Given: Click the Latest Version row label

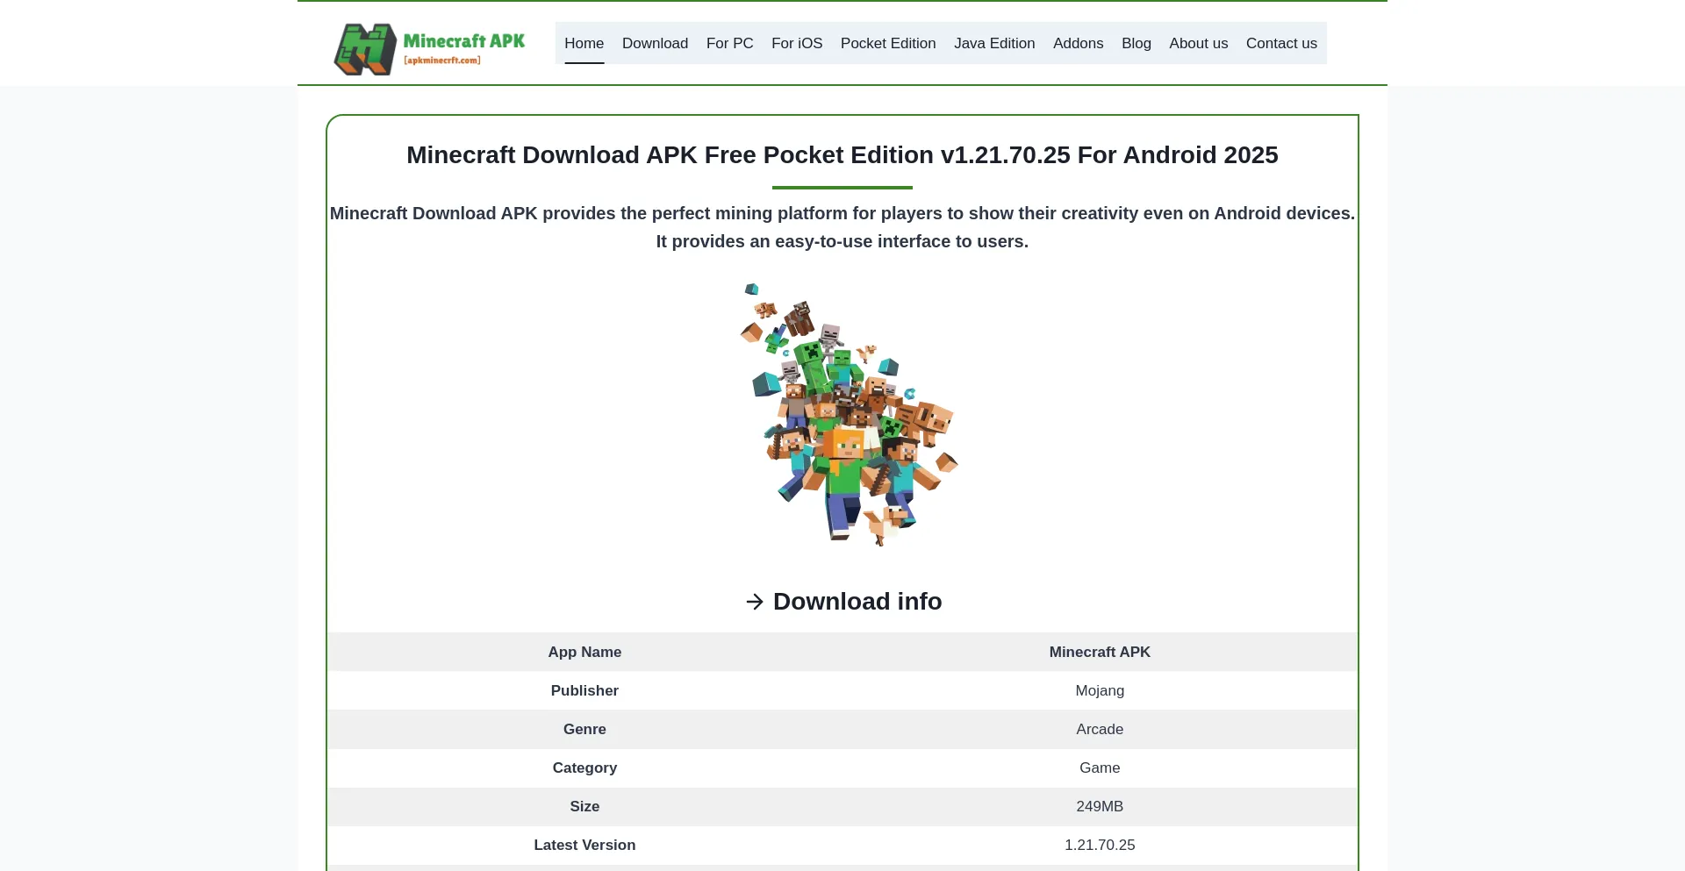Looking at the screenshot, I should click(584, 845).
